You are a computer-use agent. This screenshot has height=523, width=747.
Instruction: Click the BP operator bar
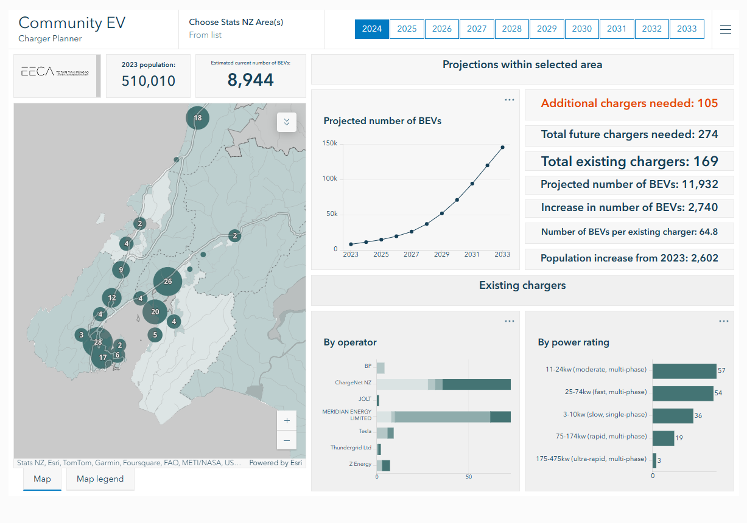pyautogui.click(x=381, y=368)
